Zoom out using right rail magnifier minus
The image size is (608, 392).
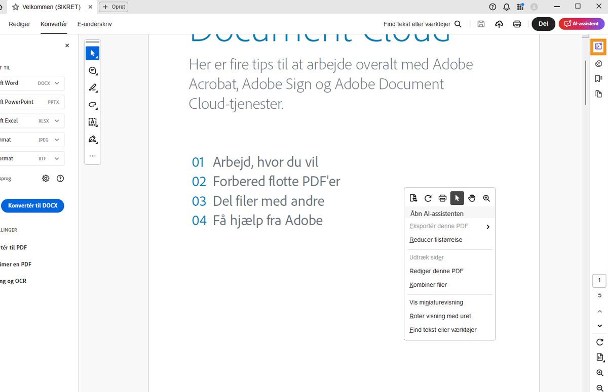point(599,388)
